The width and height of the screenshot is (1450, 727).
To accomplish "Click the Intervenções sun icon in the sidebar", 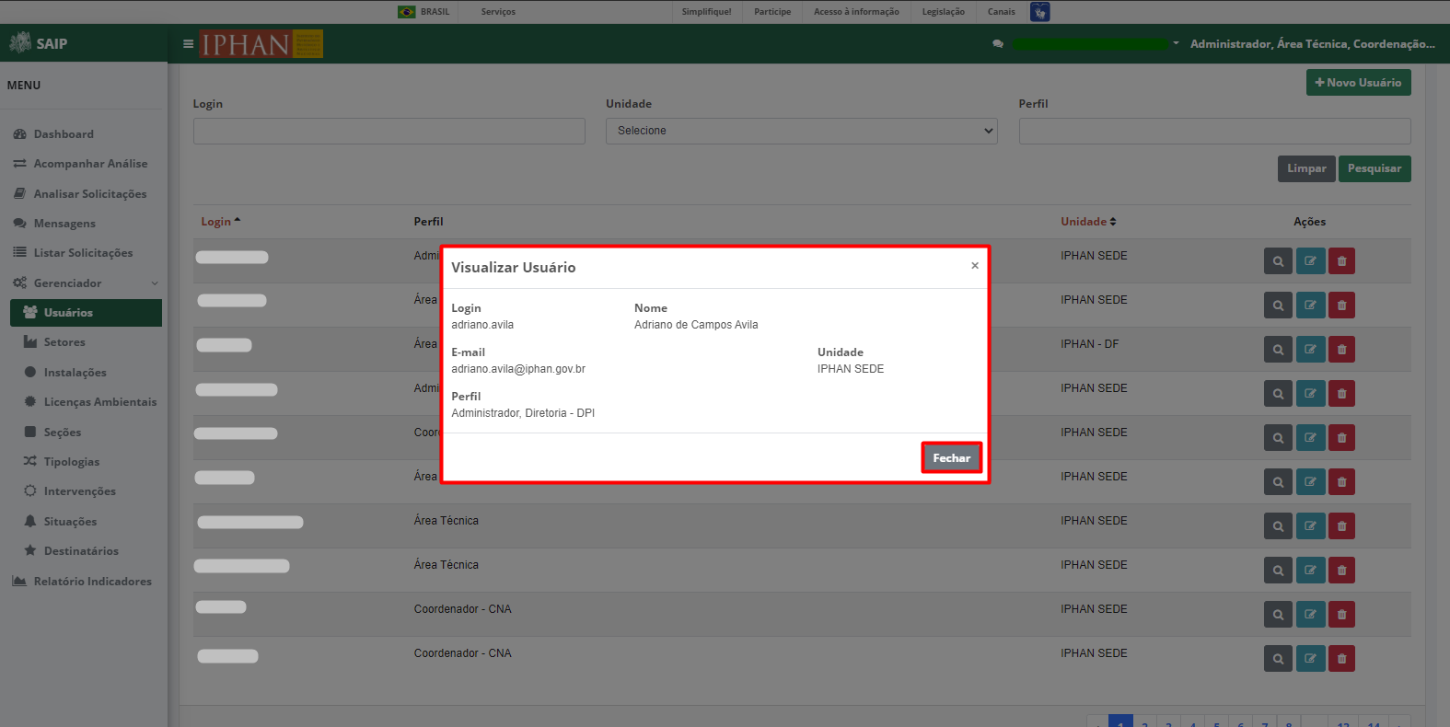I will coord(30,491).
